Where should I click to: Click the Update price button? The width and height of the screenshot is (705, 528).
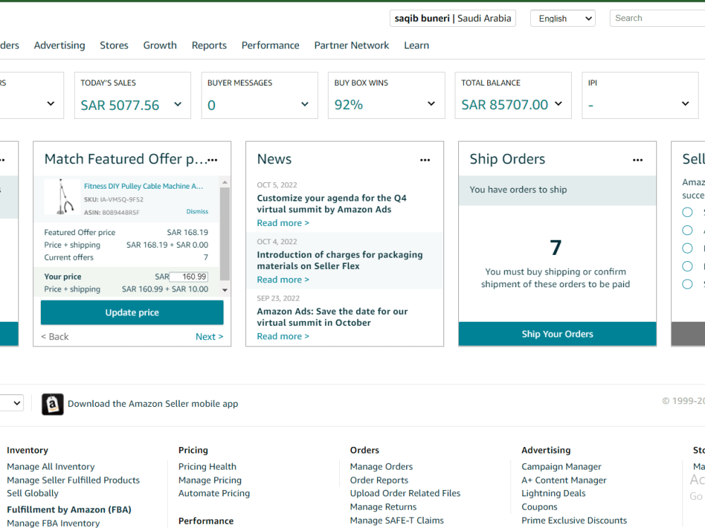pyautogui.click(x=133, y=313)
